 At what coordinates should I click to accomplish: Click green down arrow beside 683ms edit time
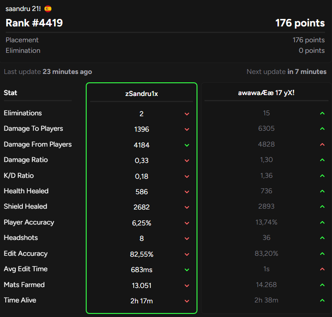187,270
